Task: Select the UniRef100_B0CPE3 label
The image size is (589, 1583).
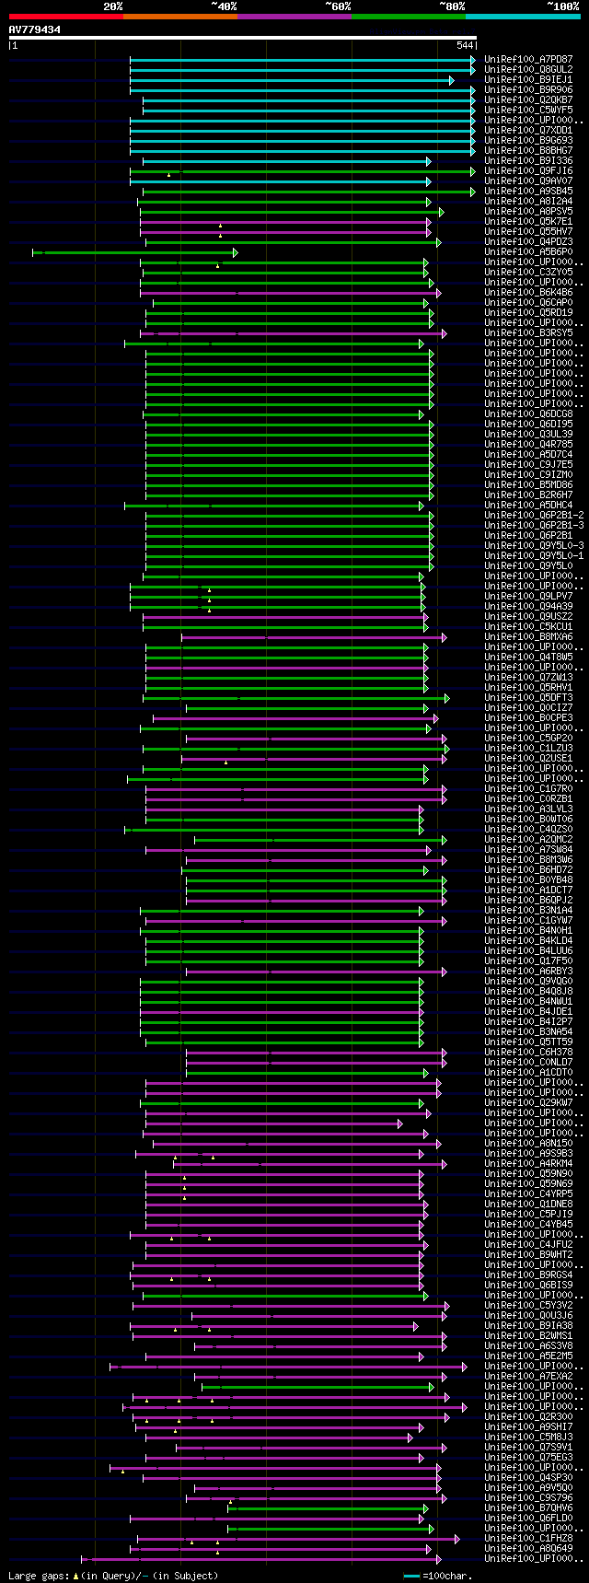Action: tap(528, 717)
